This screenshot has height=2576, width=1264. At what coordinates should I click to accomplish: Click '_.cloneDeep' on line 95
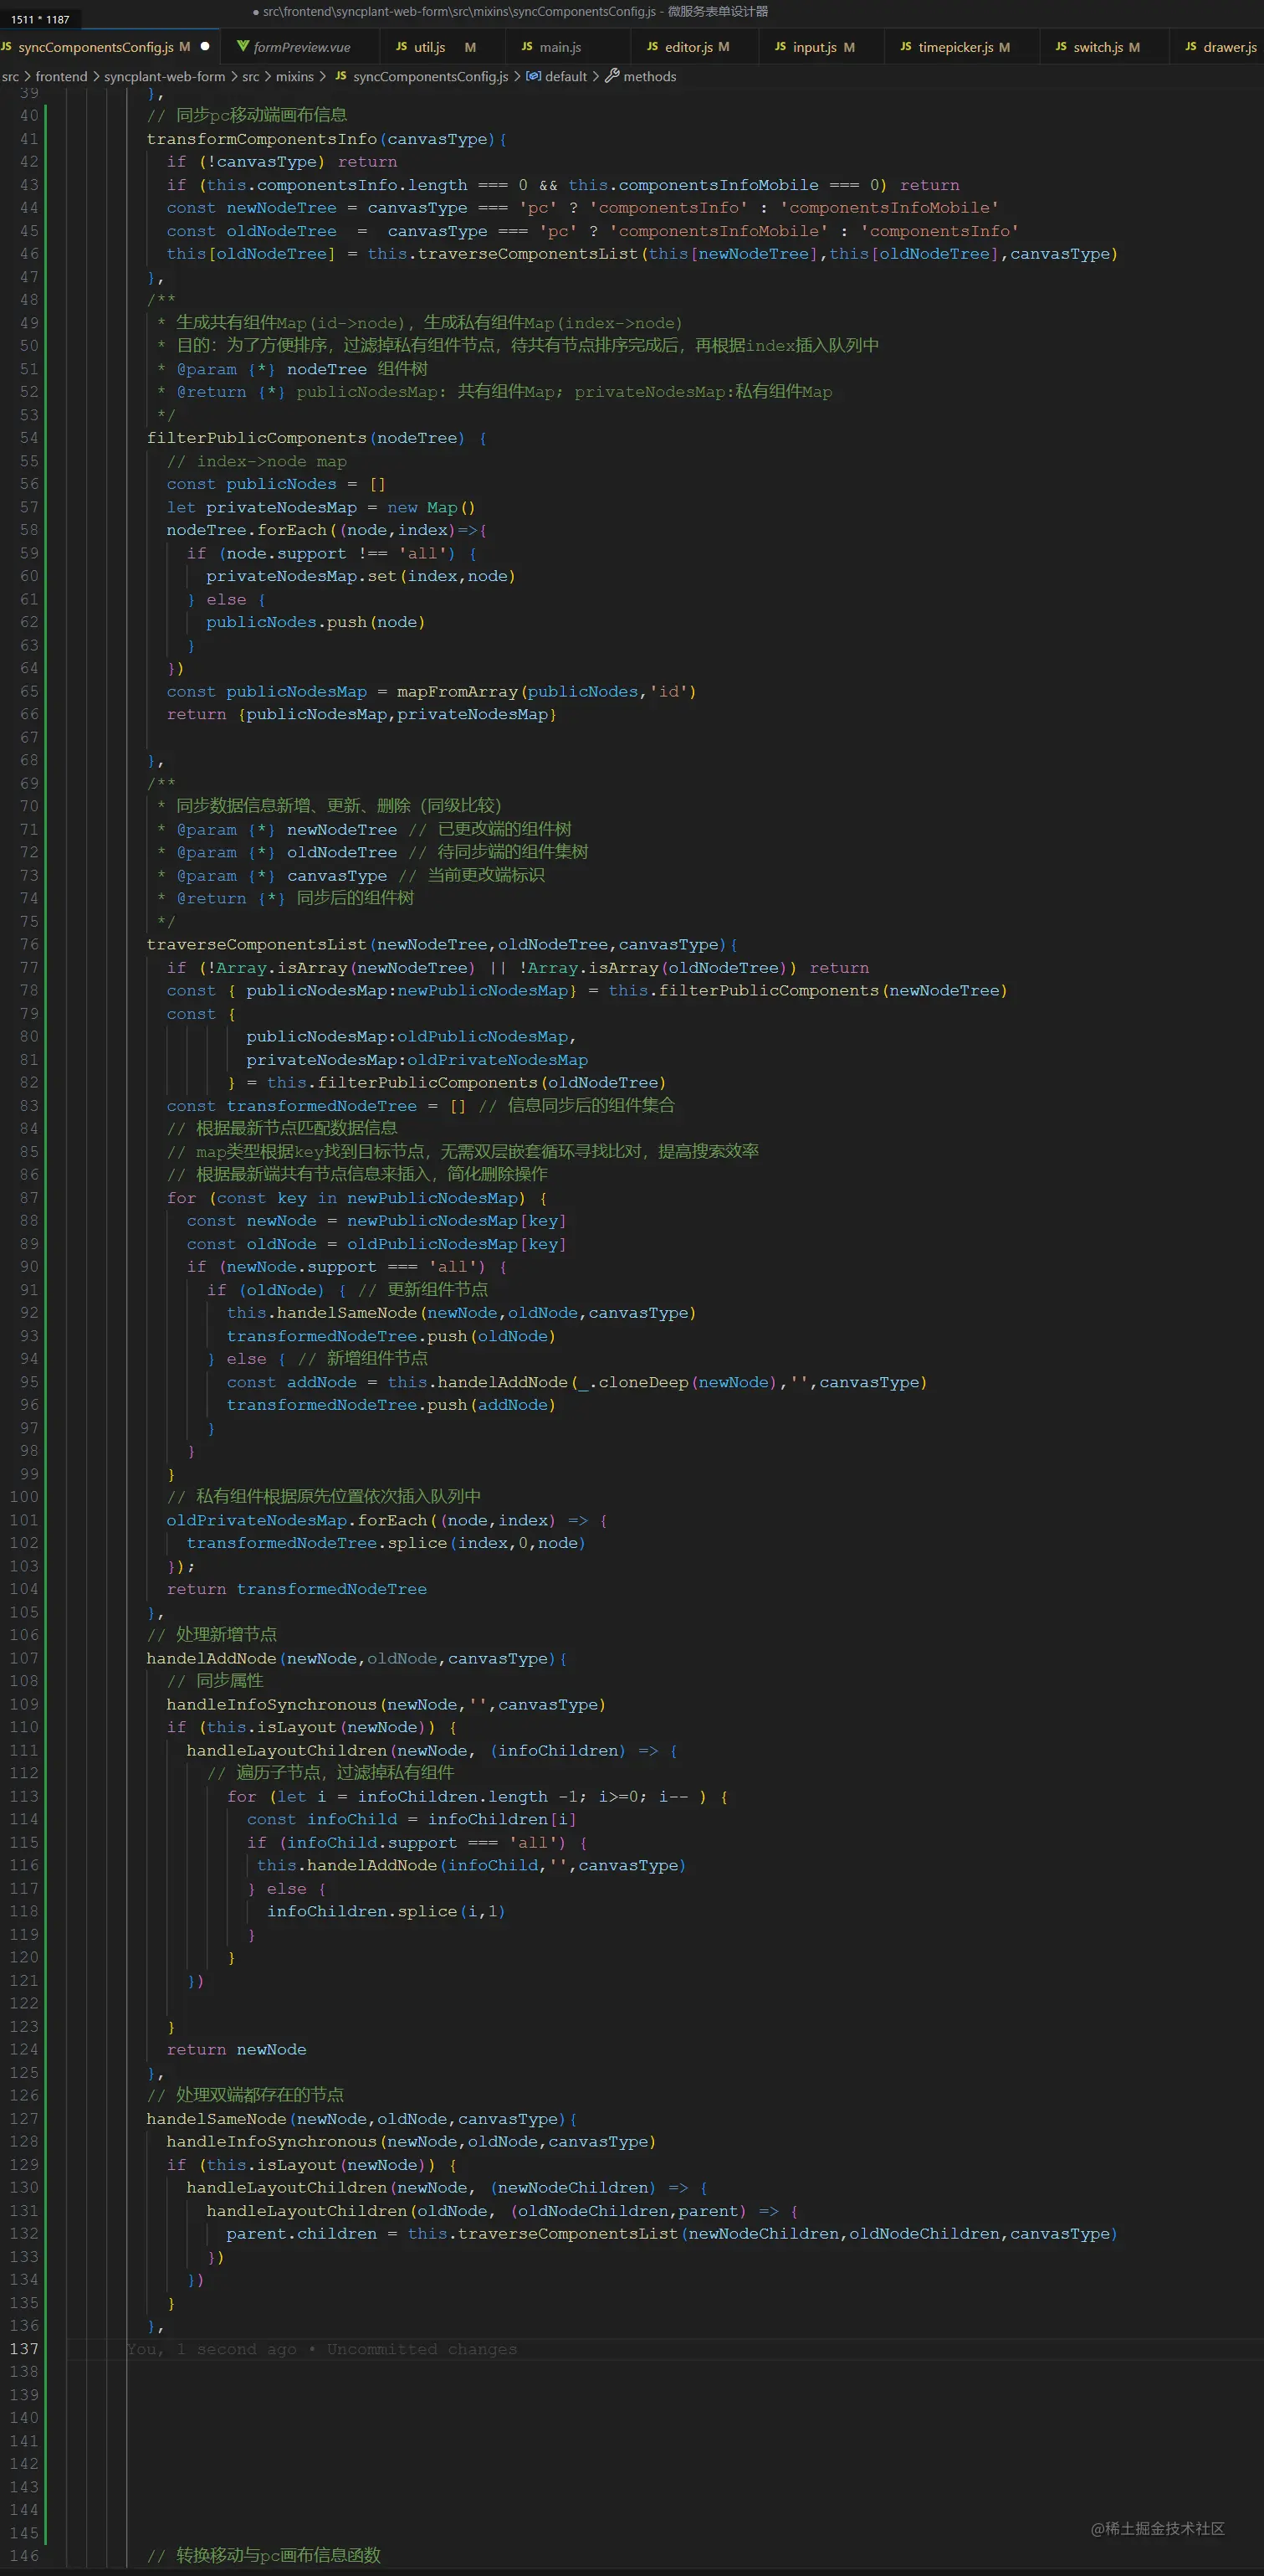[x=633, y=1382]
